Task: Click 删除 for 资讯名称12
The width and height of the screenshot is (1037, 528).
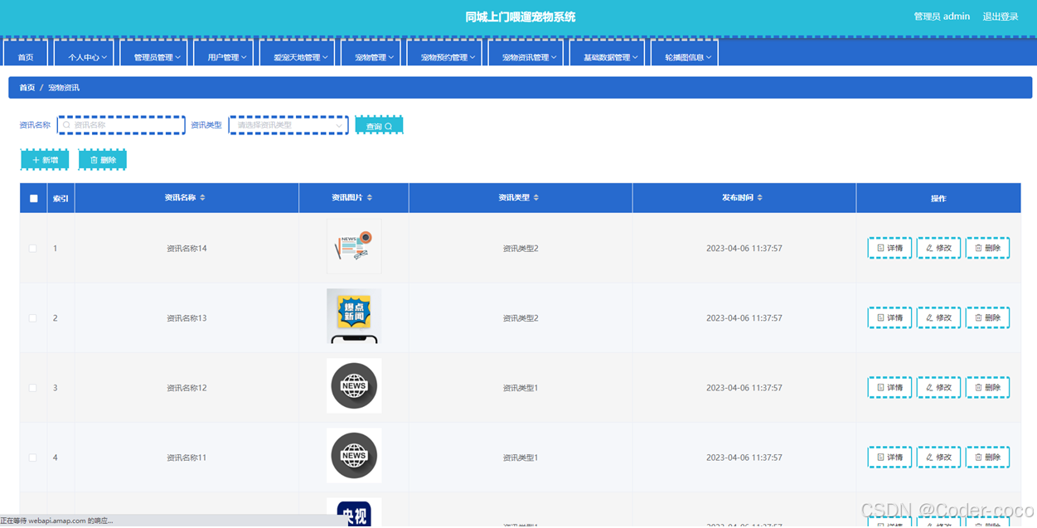Action: click(x=987, y=387)
